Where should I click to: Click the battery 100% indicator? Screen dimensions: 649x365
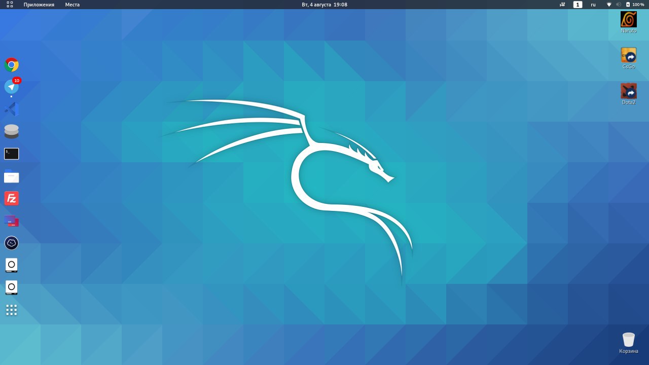[635, 5]
